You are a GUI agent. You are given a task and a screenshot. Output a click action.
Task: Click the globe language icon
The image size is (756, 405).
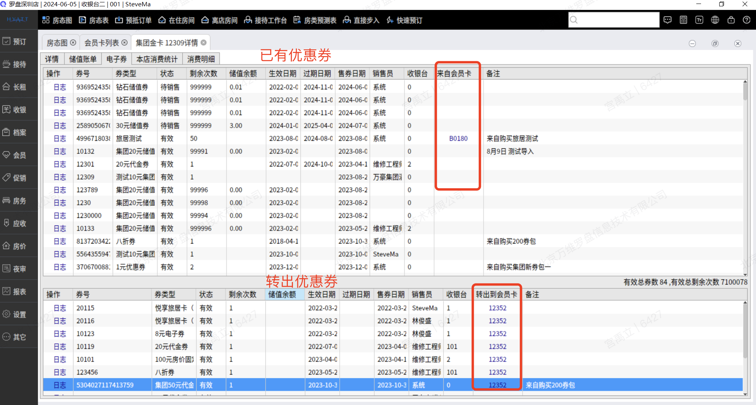tap(715, 20)
